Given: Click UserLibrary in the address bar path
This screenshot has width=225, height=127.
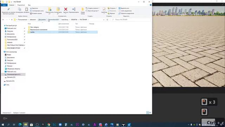Looking at the screenshot, I should point(65,20).
